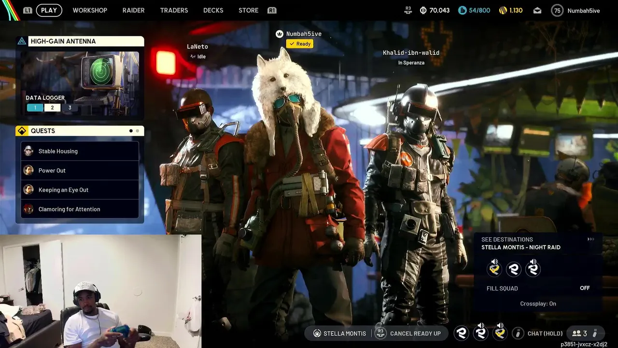The width and height of the screenshot is (618, 348).
Task: Click the yellow striped currency icon beside 1,130
Action: pos(503,11)
